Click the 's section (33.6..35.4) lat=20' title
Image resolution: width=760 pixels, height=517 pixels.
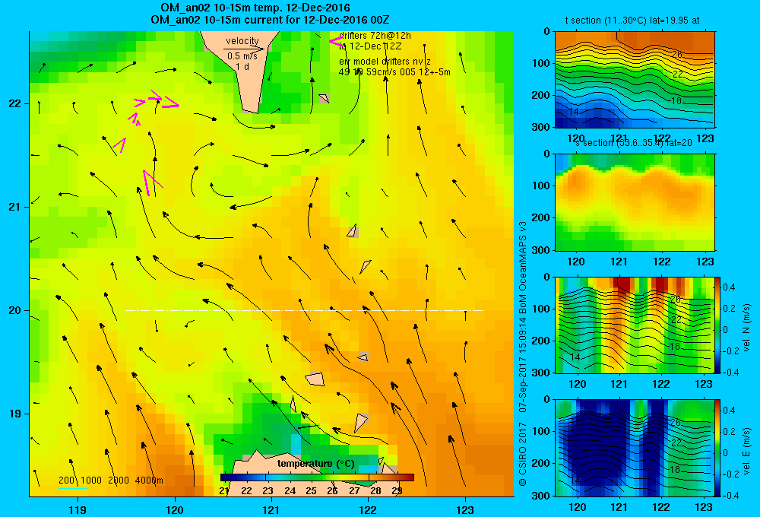coord(634,143)
